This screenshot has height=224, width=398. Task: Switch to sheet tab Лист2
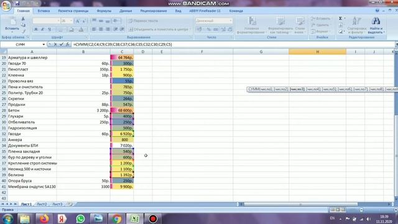coord(42,204)
